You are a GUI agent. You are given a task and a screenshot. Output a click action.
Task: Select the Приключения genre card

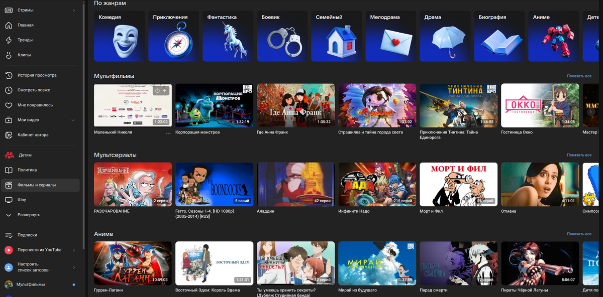tap(173, 36)
